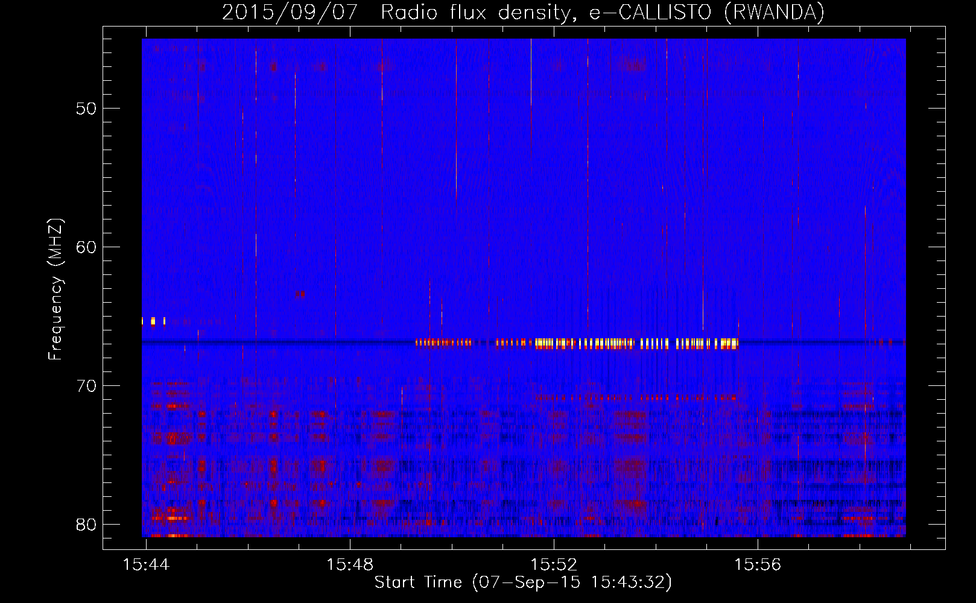
Task: Click the 15:56 time tick label
Action: click(x=758, y=565)
